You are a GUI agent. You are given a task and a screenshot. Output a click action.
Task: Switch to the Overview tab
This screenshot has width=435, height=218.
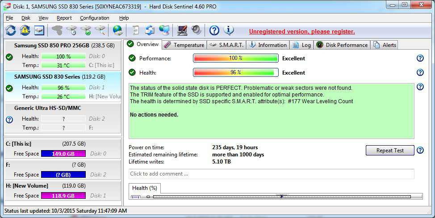coord(143,44)
